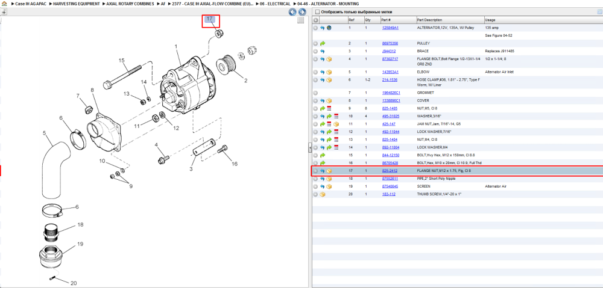Open Case IH AG APAC breadcrumb
This screenshot has width=603, height=288.
(x=31, y=4)
